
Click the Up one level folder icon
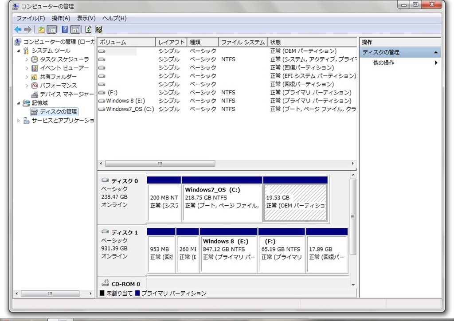point(41,30)
